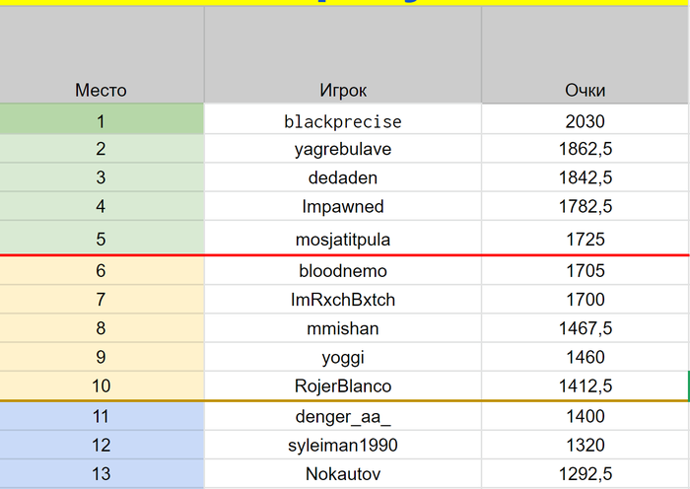Select the yellow place 10 cell
This screenshot has width=690, height=489.
pos(102,385)
